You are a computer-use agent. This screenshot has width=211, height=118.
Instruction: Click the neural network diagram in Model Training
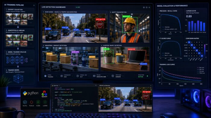point(17,60)
